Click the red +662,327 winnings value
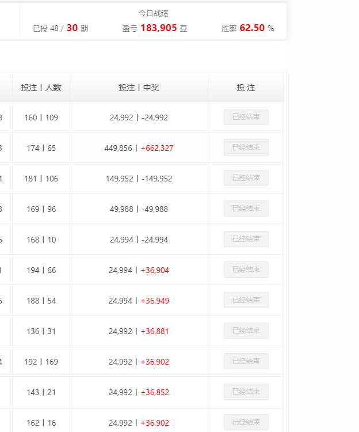This screenshot has width=359, height=432. pos(157,148)
